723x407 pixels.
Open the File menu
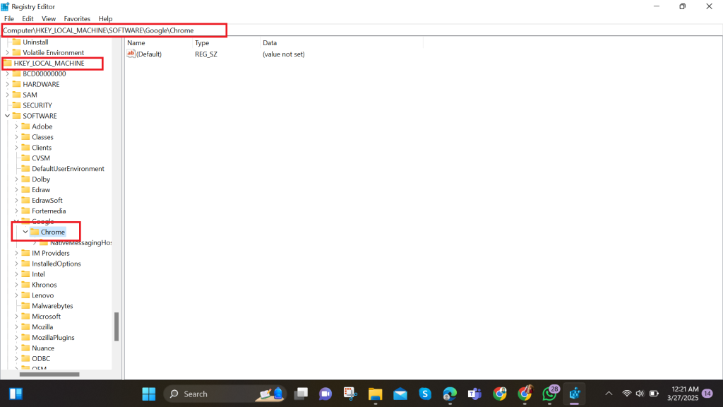tap(9, 19)
